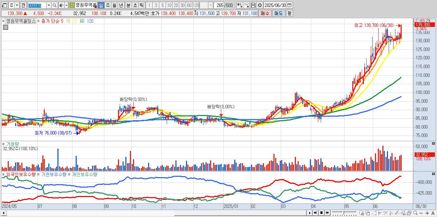Open the stock code dropdown arrow
The height and width of the screenshot is (217, 437).
click(x=49, y=5)
